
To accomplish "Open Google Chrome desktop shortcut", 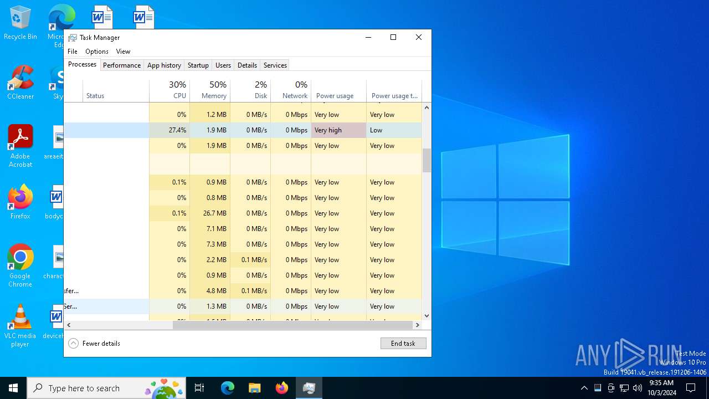I will pos(20,266).
